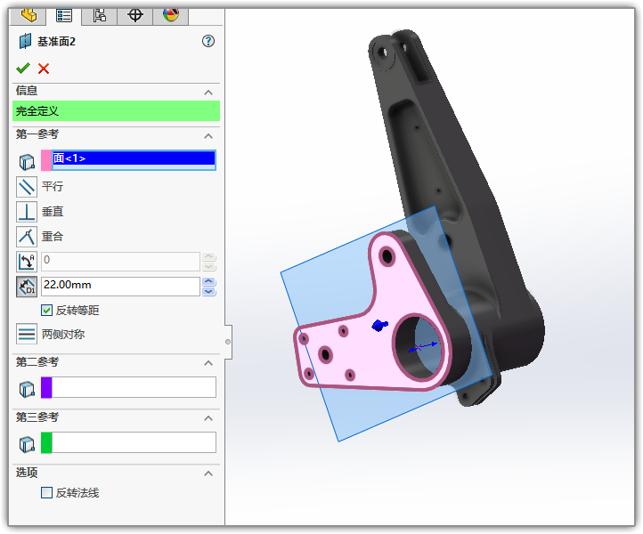Collapse the 选项 section

[x=208, y=473]
